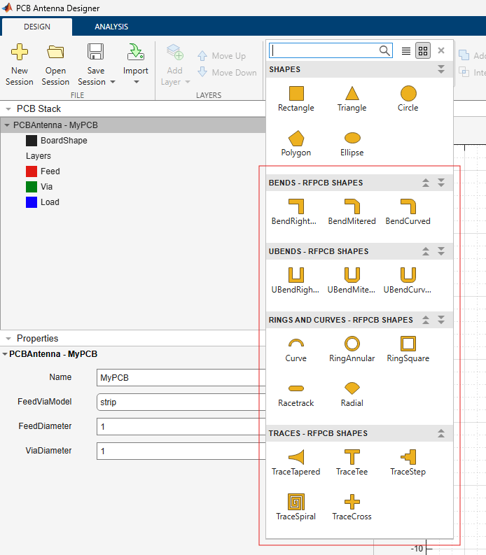Screen dimensions: 486x555
Task: Collapse PCBAntenna - MyPCB tree node
Action: click(7, 125)
